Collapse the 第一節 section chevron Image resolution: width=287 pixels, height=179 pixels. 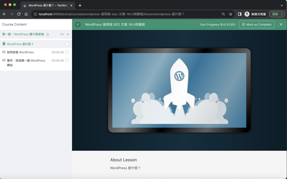(68, 34)
